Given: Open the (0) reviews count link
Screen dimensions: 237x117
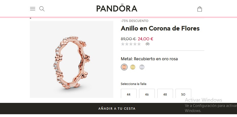Looking at the screenshot, I should click(147, 44).
